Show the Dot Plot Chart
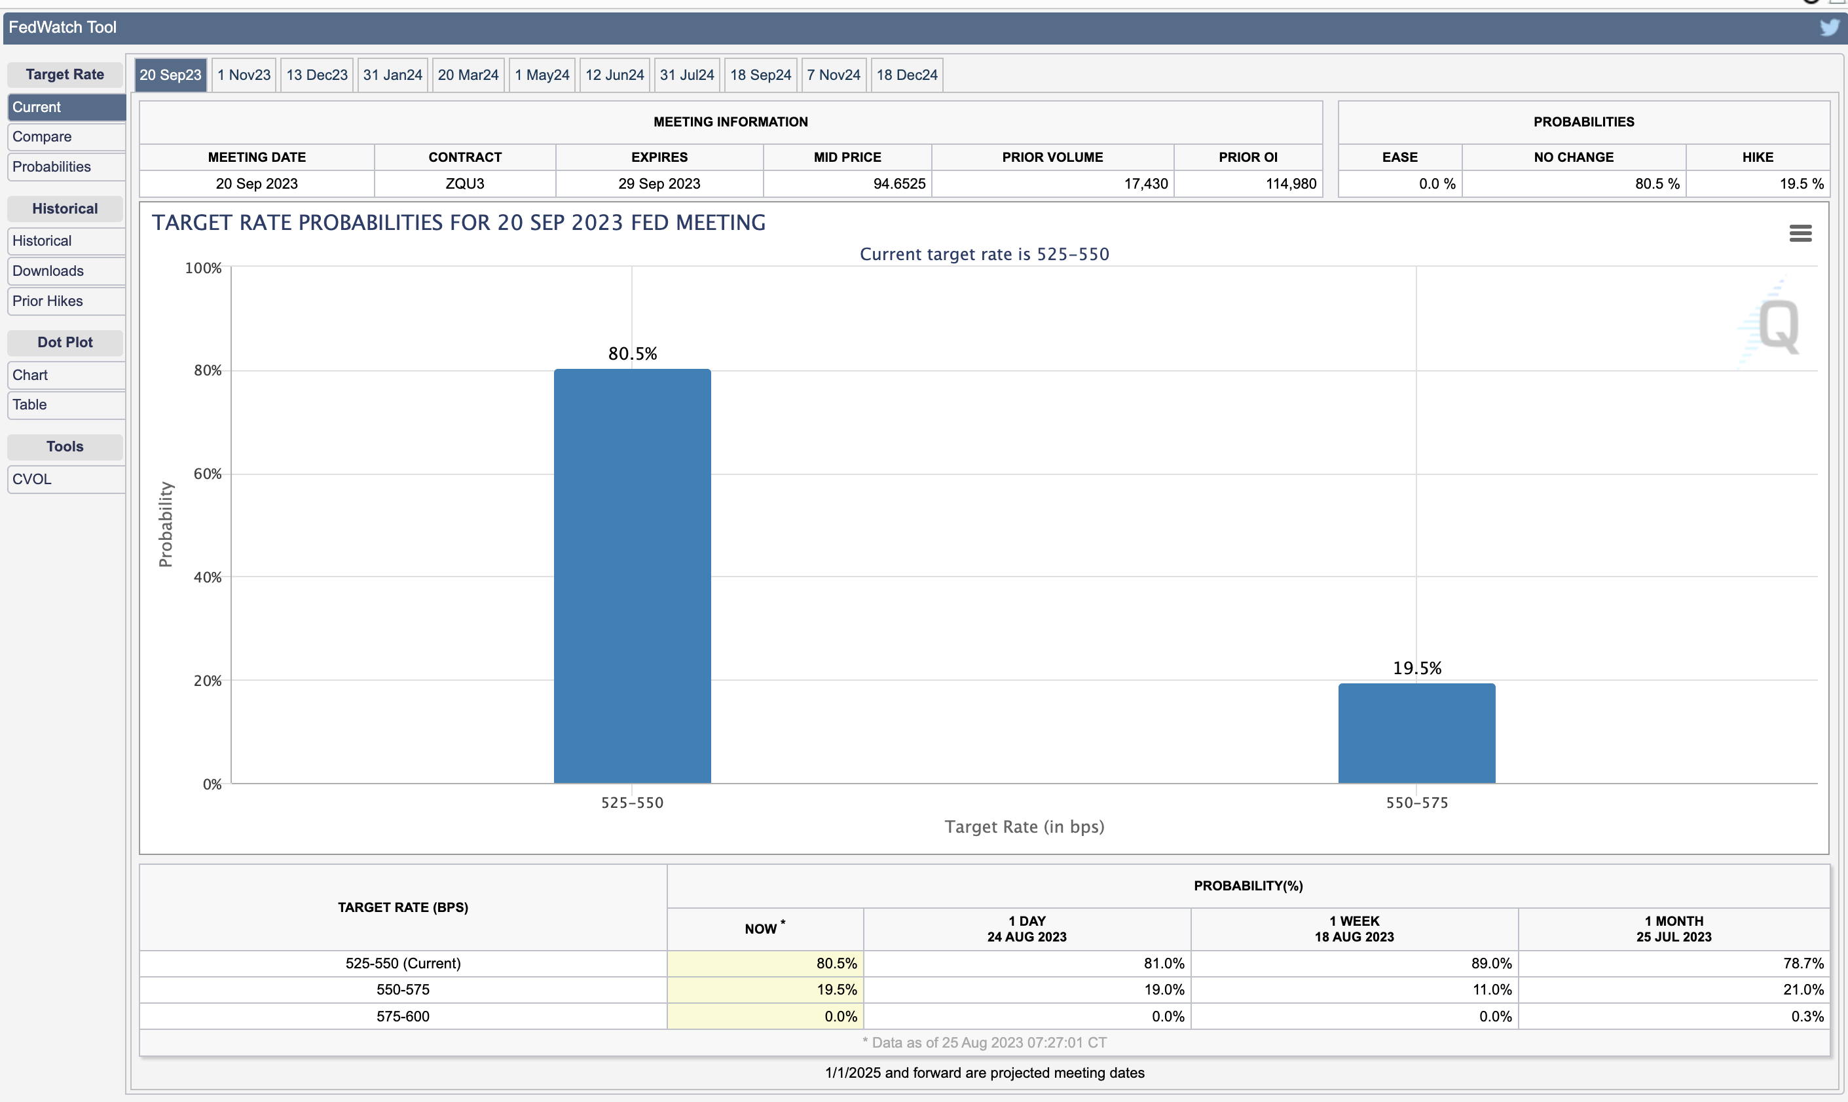Viewport: 1848px width, 1102px height. pos(65,375)
